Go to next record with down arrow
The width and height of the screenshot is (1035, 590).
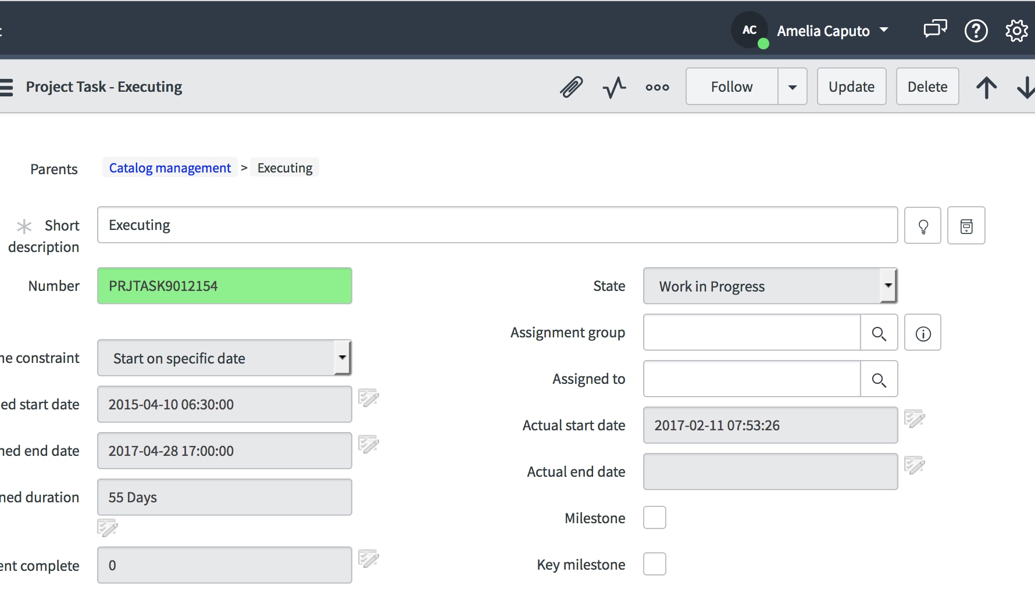(x=1026, y=87)
